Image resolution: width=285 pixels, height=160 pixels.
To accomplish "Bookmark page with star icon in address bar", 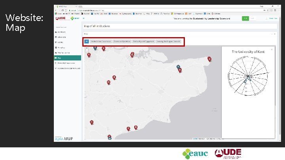I will (268, 10).
